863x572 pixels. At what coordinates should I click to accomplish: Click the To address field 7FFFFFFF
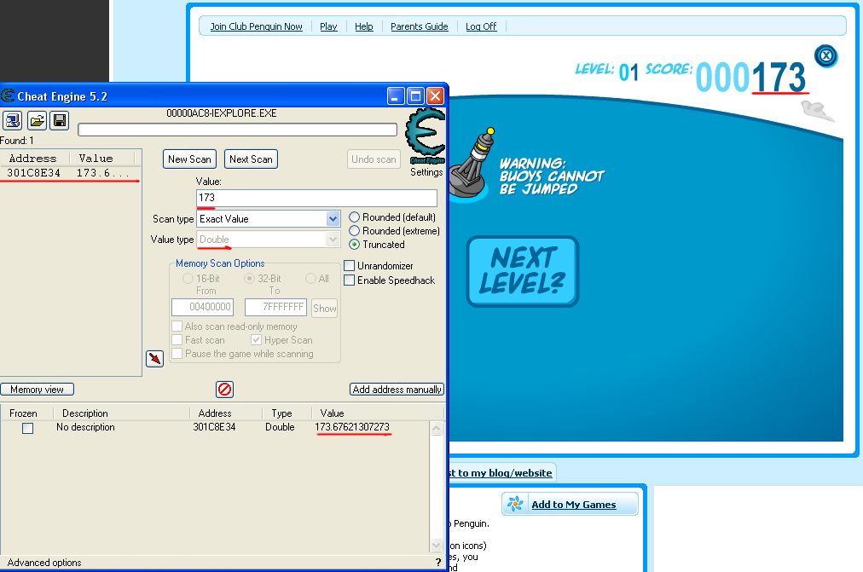point(275,307)
